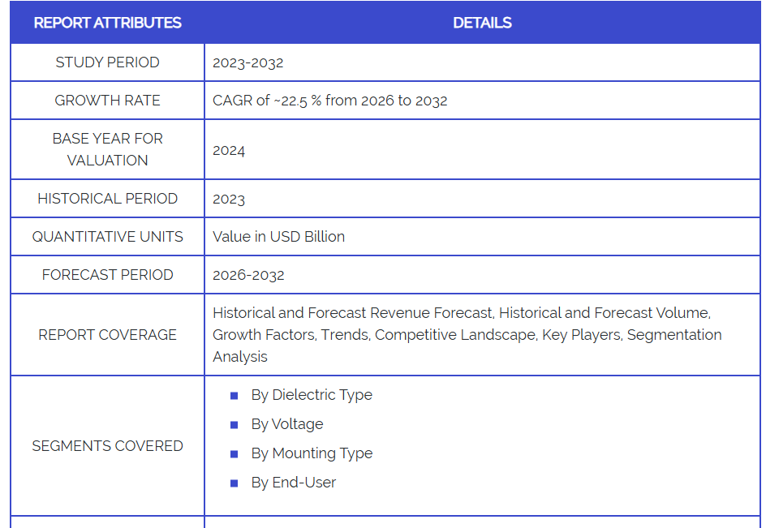
Task: Select the STUDY PERIOD row label
Action: point(107,62)
